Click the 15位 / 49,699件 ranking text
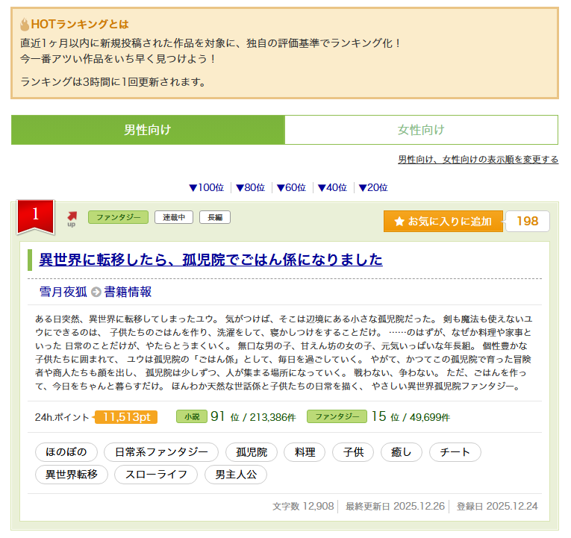 (411, 417)
